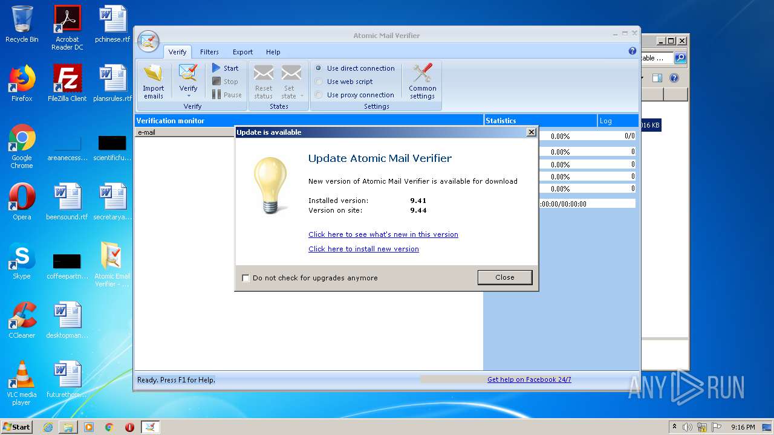The width and height of the screenshot is (774, 435).
Task: Open the Set state dropdown arrow
Action: 302,96
